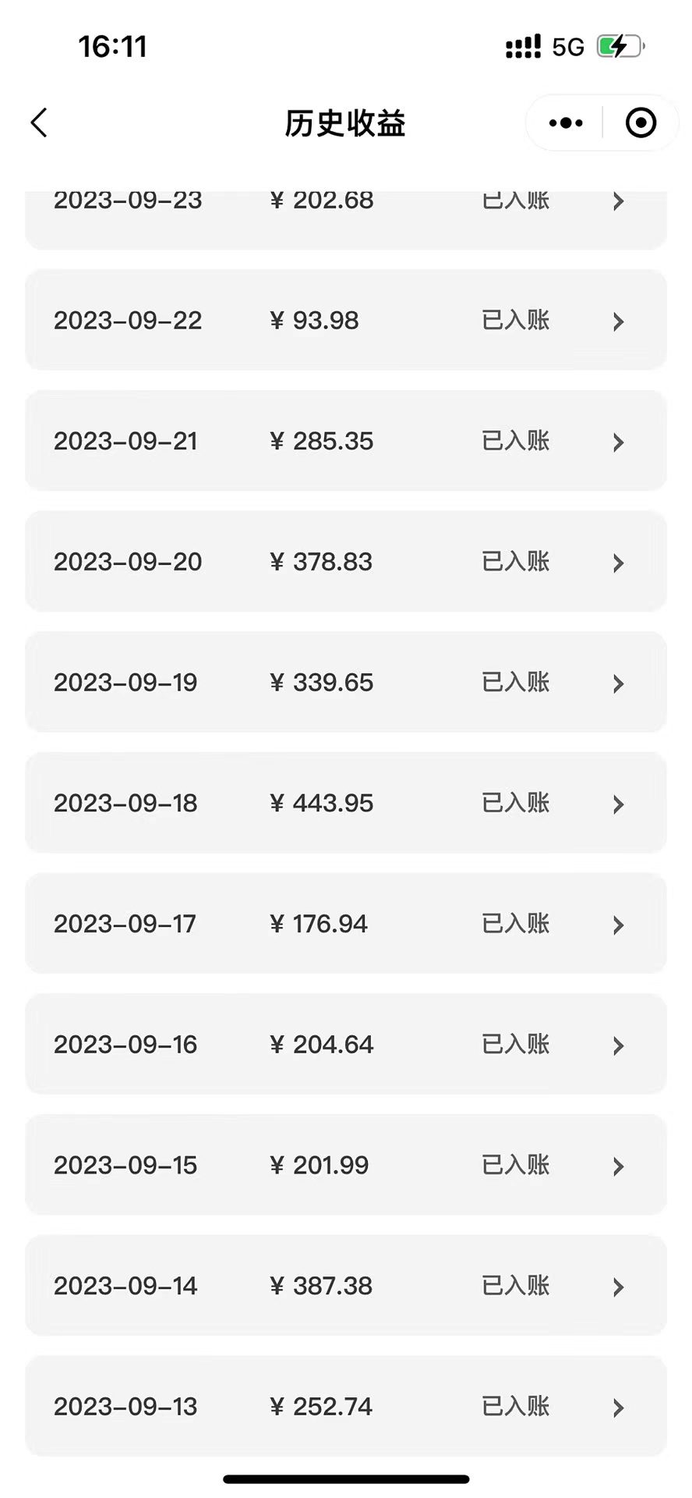
Task: Expand the 2023-09-20 entry chevron
Action: [x=618, y=563]
